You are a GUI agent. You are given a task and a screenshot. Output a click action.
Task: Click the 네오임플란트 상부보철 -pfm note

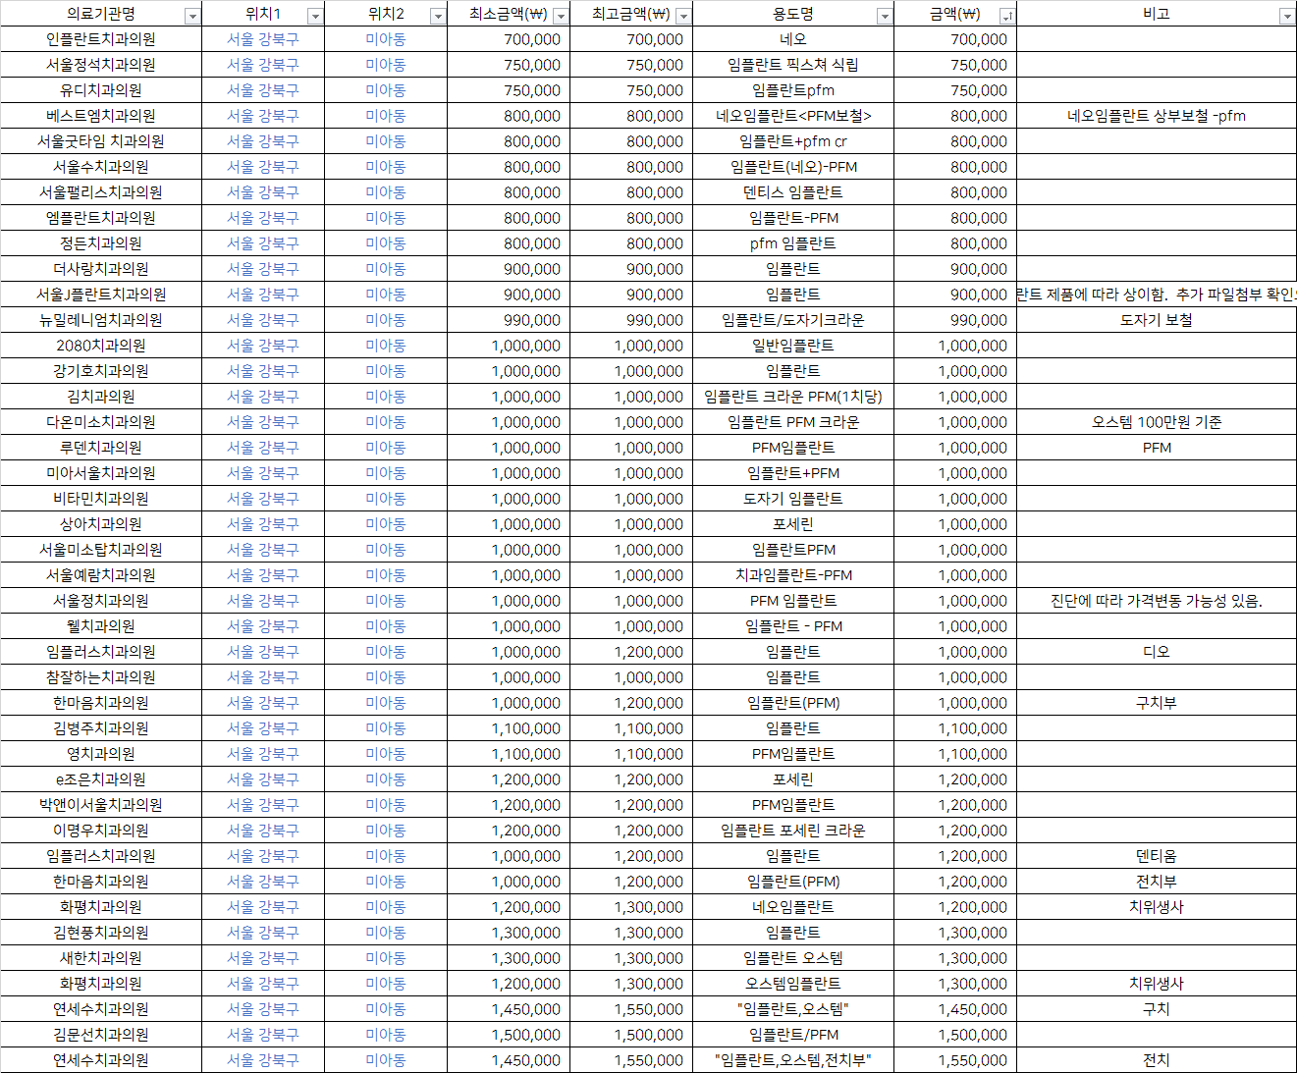(1157, 116)
